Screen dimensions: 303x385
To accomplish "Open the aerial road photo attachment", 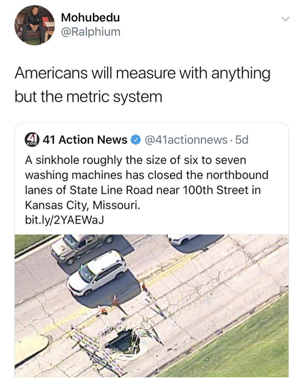I will coord(151,306).
